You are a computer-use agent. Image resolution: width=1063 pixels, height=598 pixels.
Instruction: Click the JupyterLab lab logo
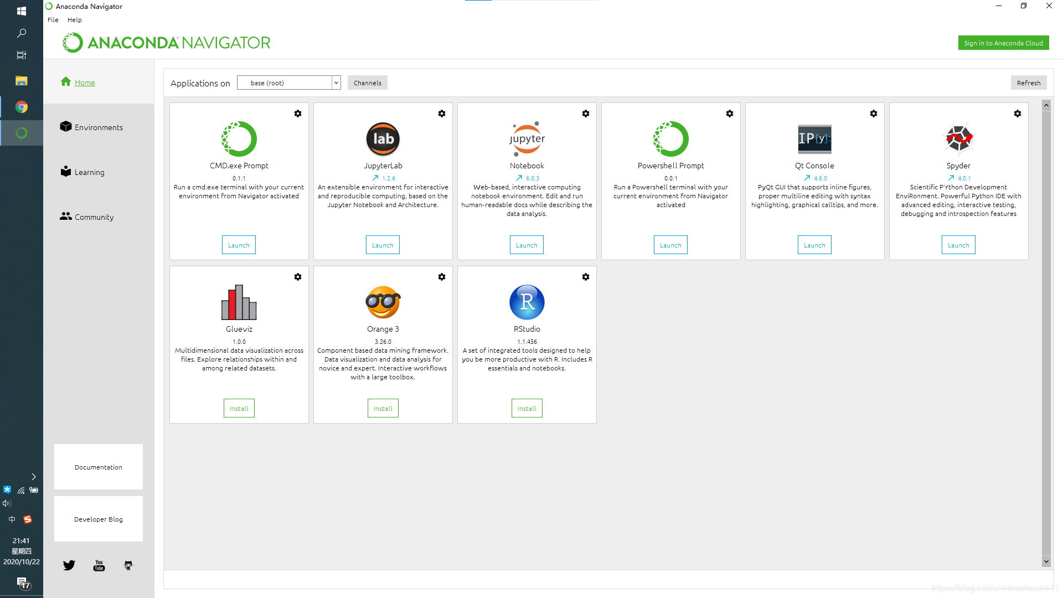(383, 139)
